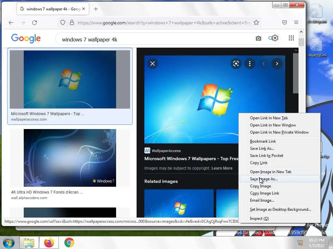Click the network tray icon
The image size is (333, 249).
click(x=300, y=243)
